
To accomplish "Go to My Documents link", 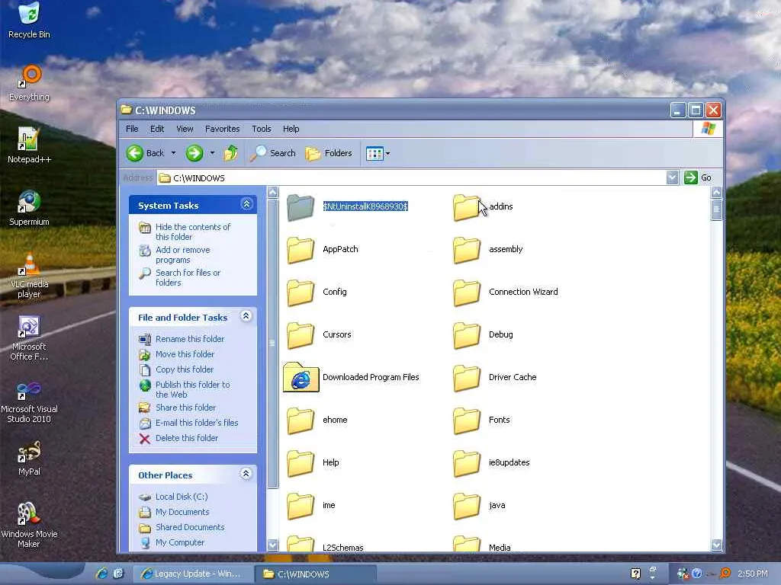I will pyautogui.click(x=182, y=512).
